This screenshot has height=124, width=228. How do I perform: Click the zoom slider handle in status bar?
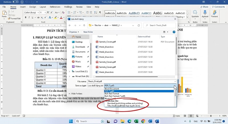pyautogui.click(x=211, y=116)
